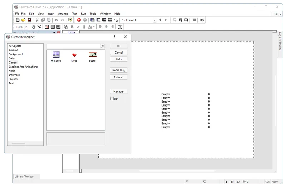Go to next frame arrow
The image size is (286, 187).
(x=166, y=20)
